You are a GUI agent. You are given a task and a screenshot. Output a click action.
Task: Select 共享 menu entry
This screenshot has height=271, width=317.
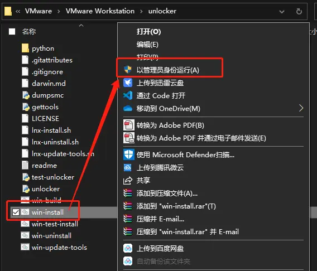(x=143, y=180)
